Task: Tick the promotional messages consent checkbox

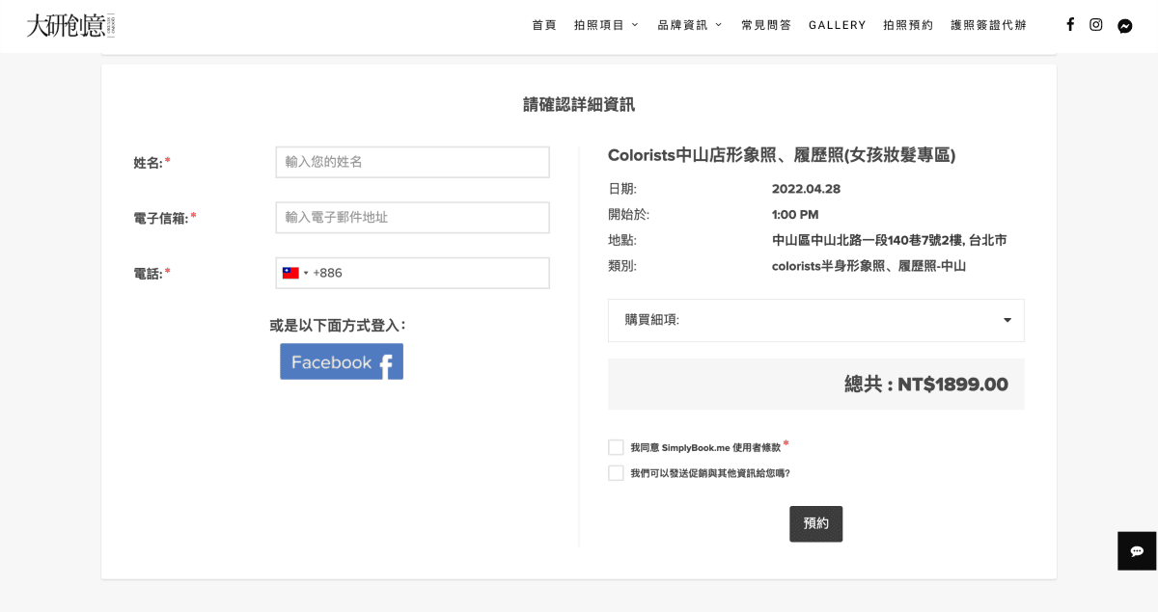Action: pos(616,473)
